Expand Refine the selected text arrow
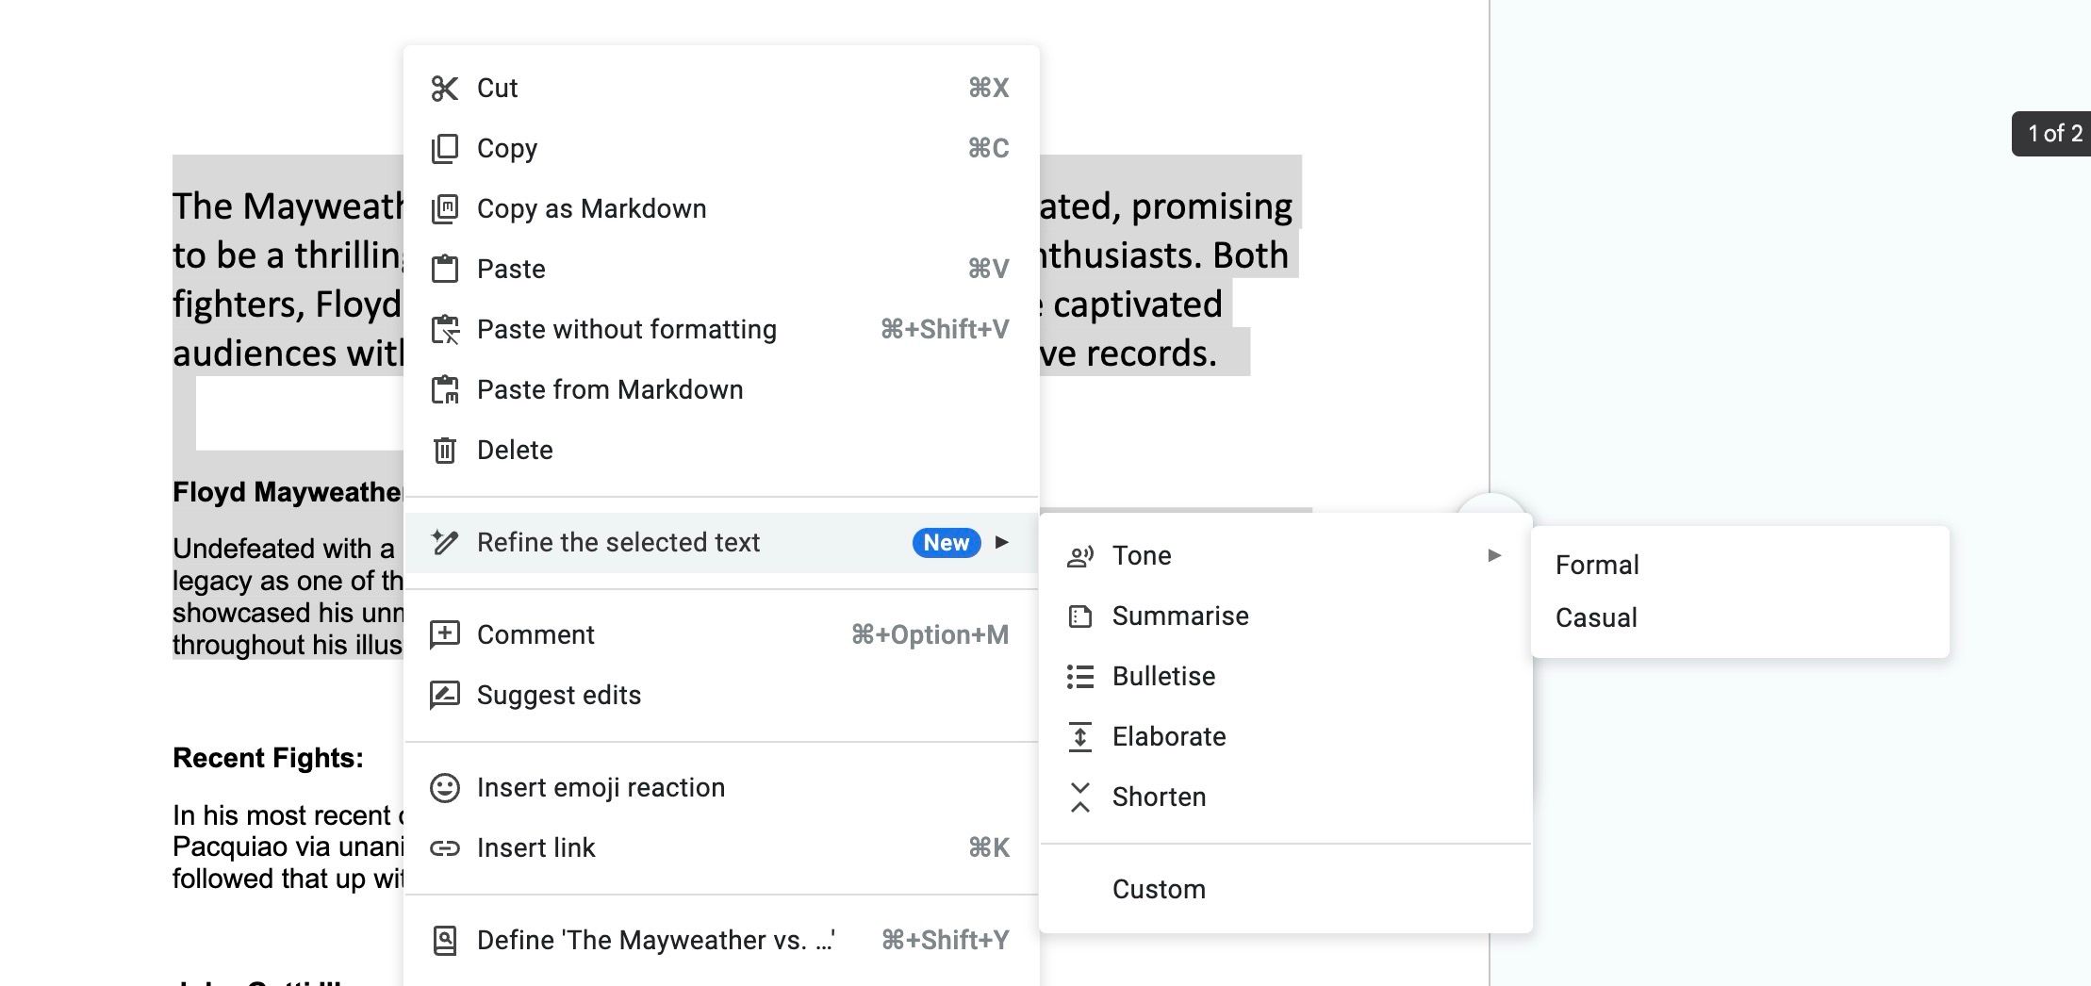2091x986 pixels. 1002,542
